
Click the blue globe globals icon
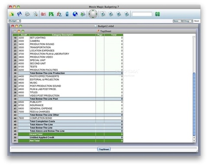(x=75, y=14)
